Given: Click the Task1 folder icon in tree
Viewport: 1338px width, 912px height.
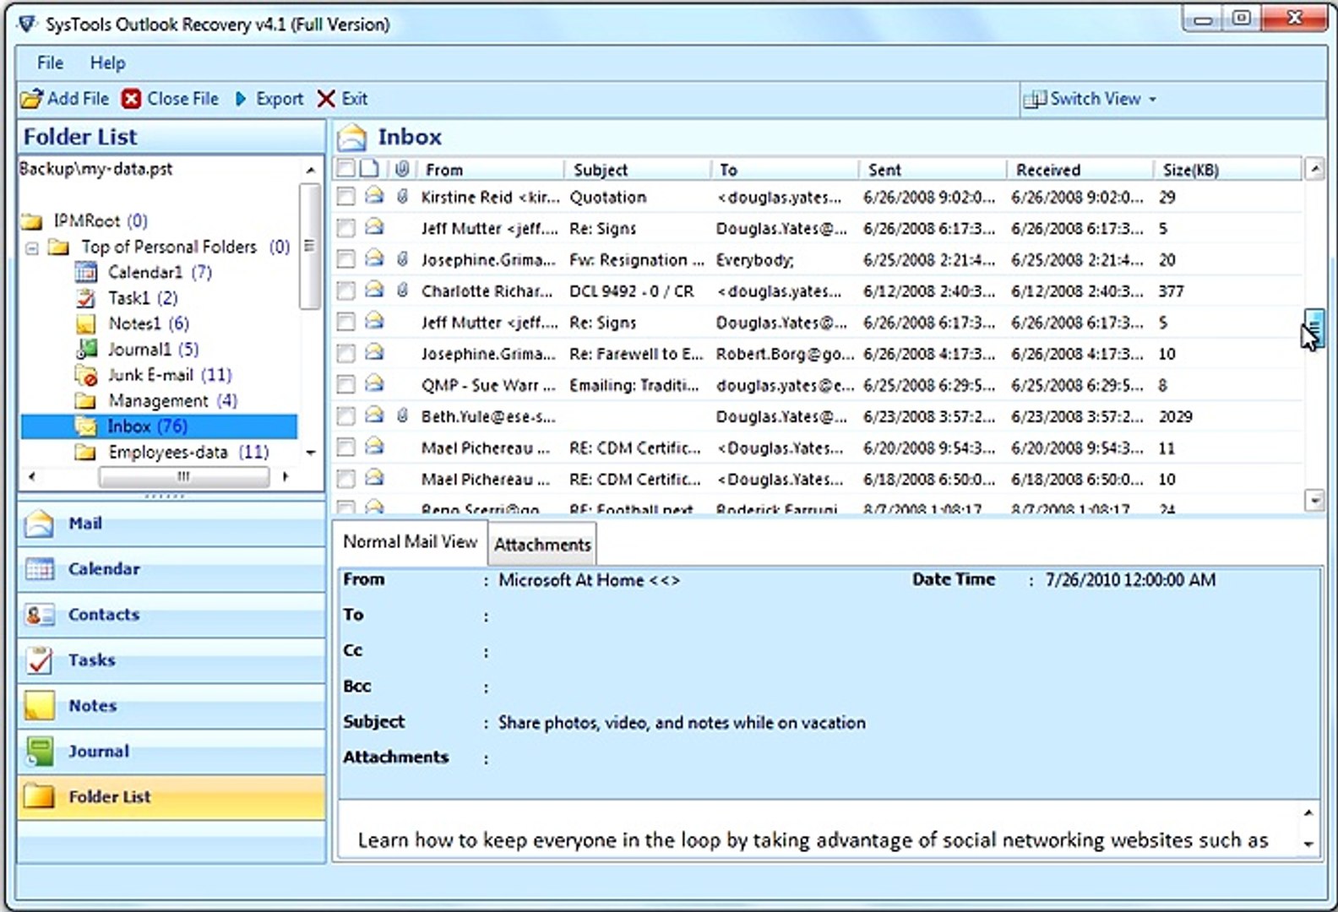Looking at the screenshot, I should pos(86,298).
